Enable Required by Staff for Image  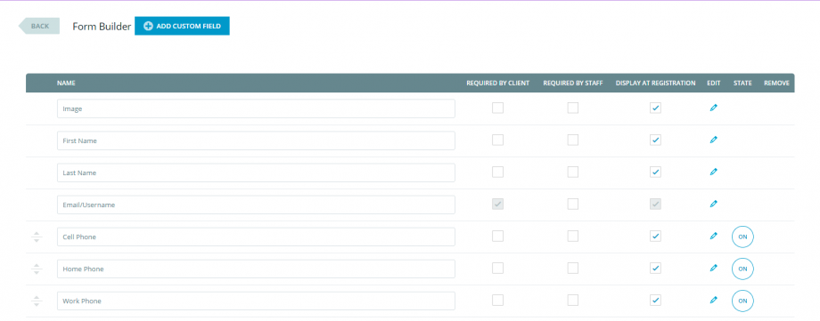[573, 108]
